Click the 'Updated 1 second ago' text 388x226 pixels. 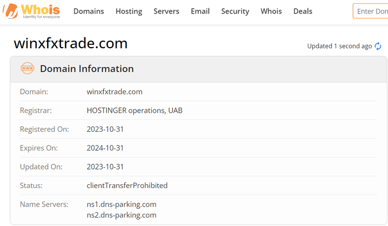339,46
